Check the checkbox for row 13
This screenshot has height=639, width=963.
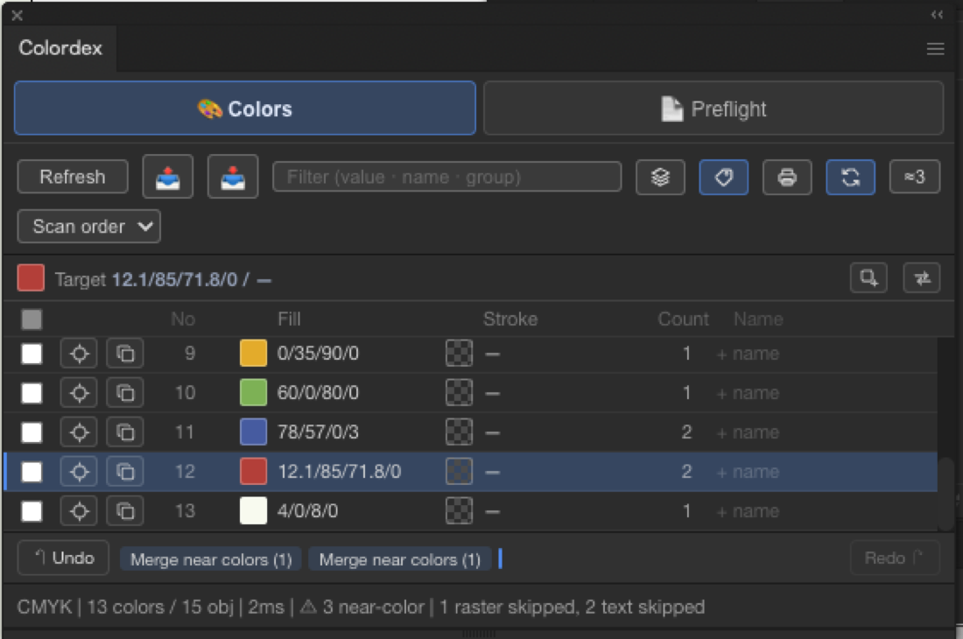point(32,510)
